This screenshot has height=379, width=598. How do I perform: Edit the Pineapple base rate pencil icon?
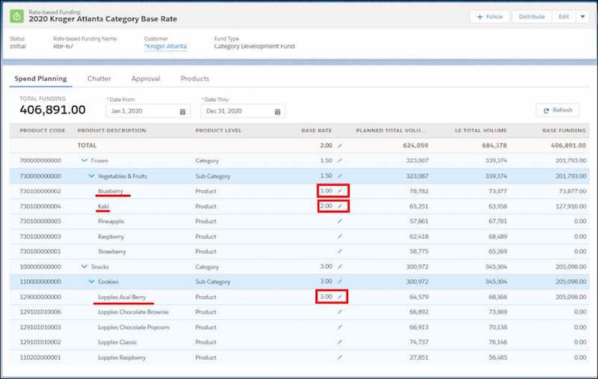tap(340, 222)
